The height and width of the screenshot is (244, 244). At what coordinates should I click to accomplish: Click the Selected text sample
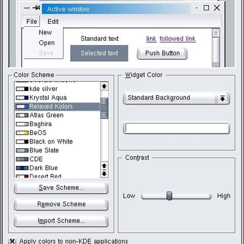(x=99, y=53)
